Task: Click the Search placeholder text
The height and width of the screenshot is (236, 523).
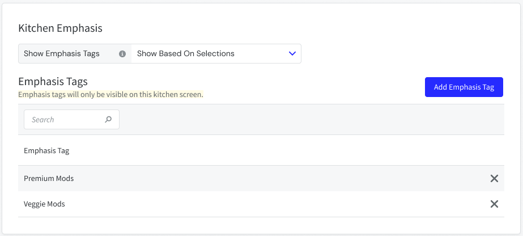Action: 43,120
